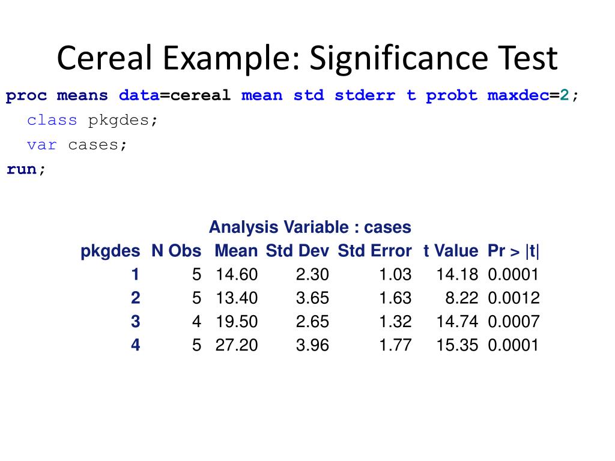Click the 'N Obs' column header

(x=177, y=251)
